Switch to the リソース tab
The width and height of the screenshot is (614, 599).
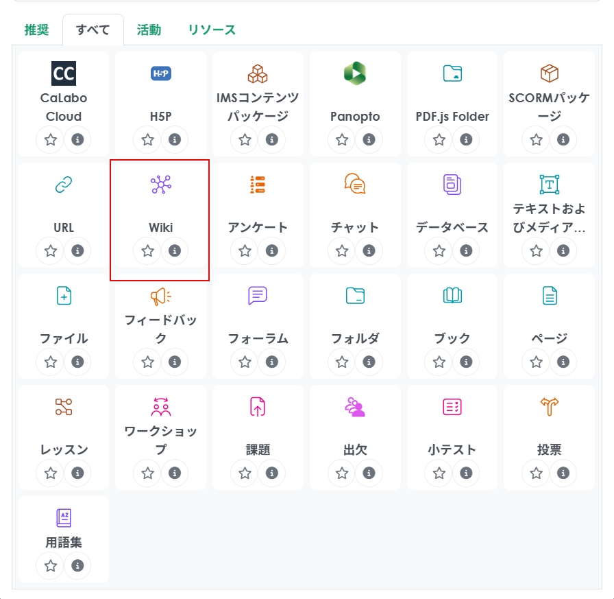click(212, 30)
